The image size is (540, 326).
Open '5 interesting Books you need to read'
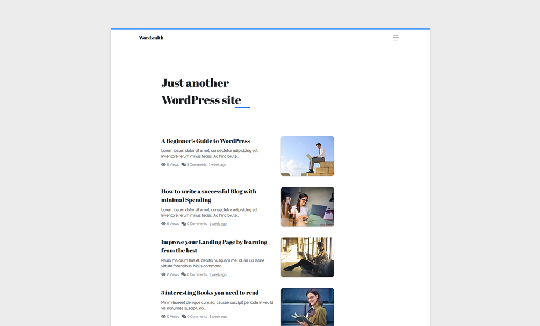(210, 293)
